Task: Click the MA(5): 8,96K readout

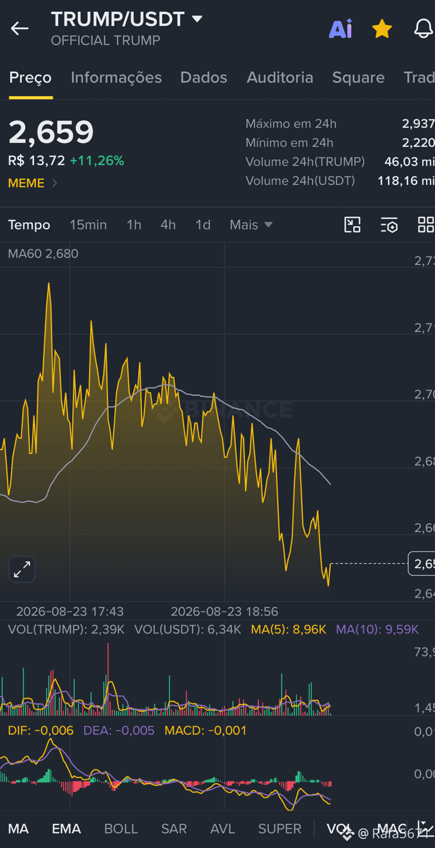Action: pos(288,630)
